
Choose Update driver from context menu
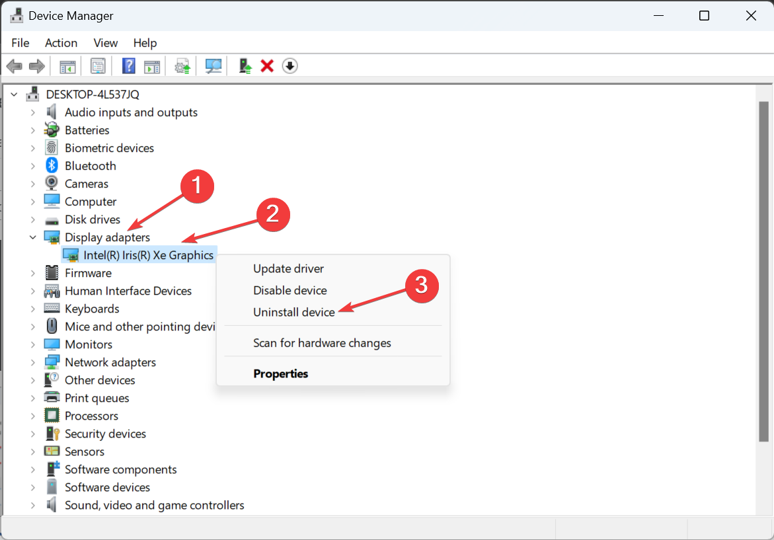332,268
